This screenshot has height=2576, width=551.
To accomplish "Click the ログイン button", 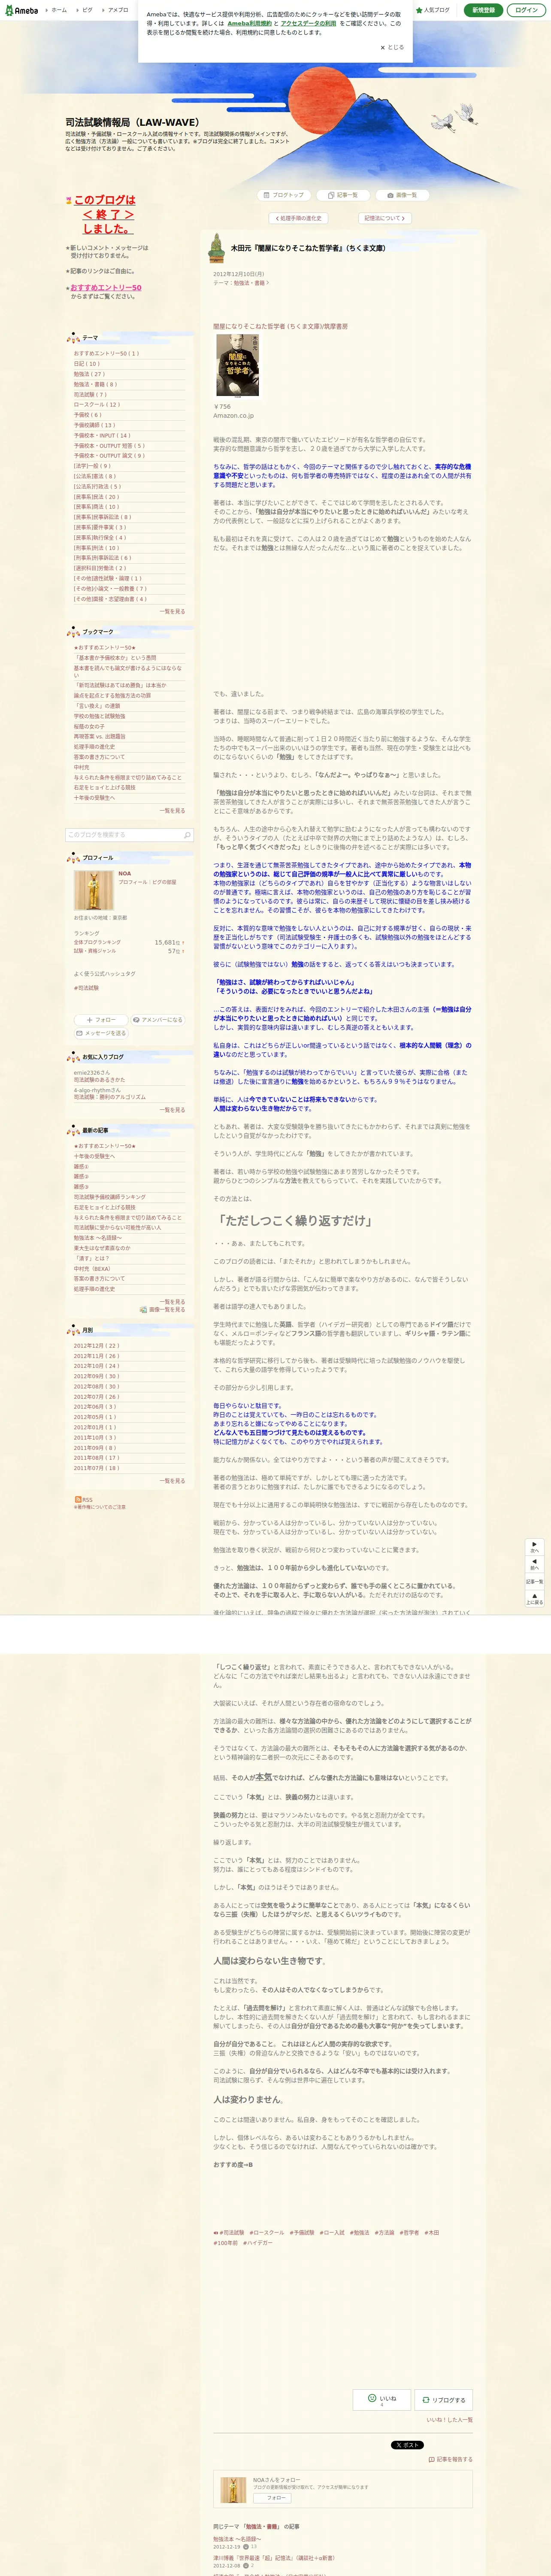I will point(526,10).
